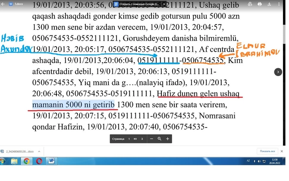Close the downloads bar
Viewport: 289px width, 181px height.
point(282,151)
